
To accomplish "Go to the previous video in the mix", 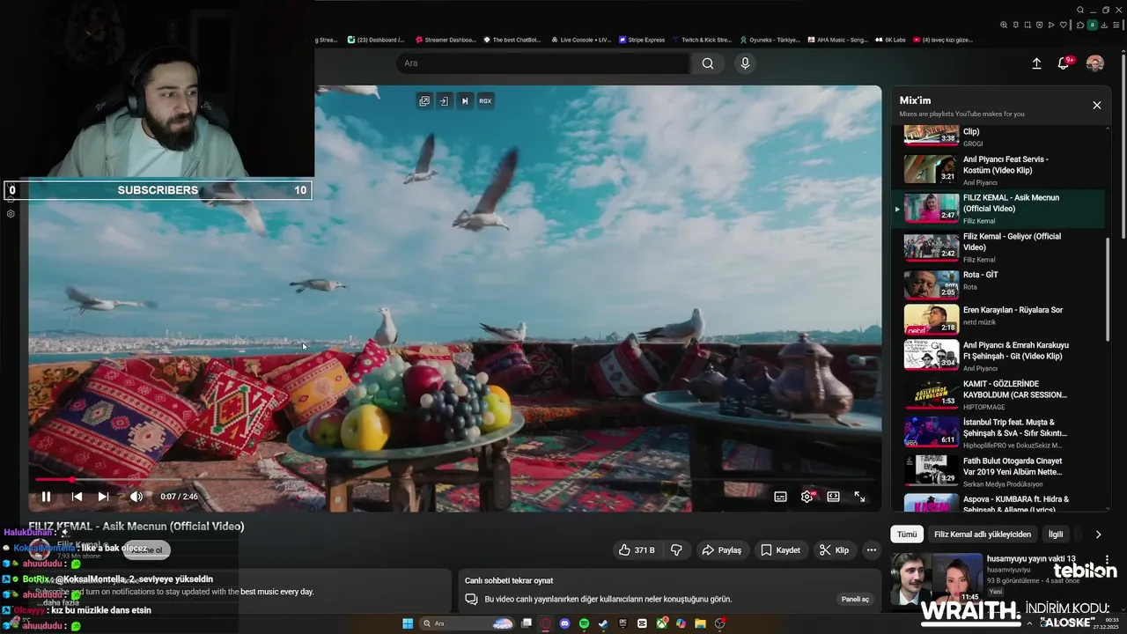I will click(77, 497).
